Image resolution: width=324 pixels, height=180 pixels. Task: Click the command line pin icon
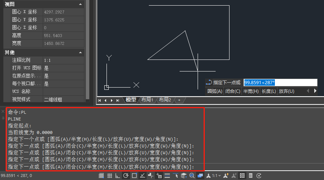click(x=3, y=118)
